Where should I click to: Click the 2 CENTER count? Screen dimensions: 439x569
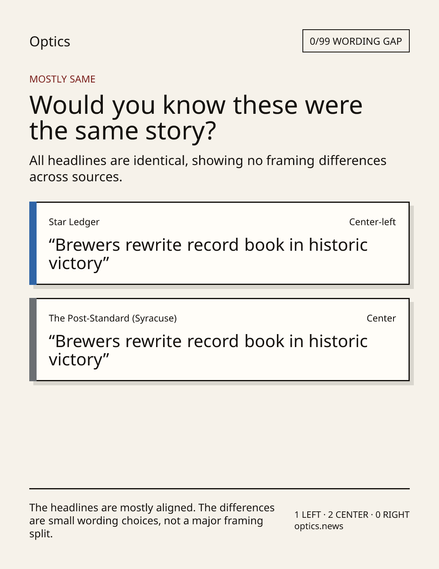pyautogui.click(x=348, y=515)
